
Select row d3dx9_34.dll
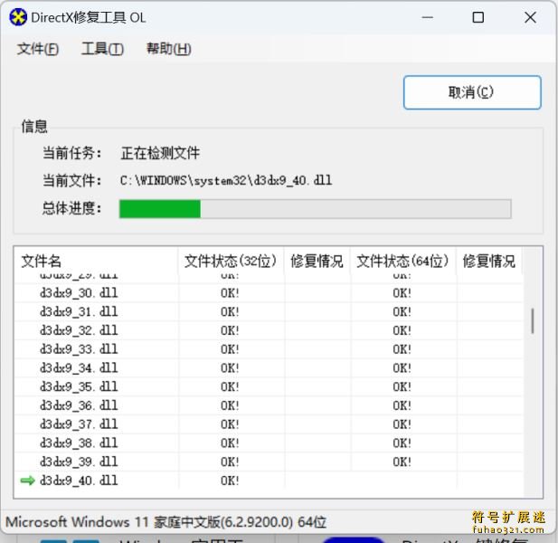269,367
